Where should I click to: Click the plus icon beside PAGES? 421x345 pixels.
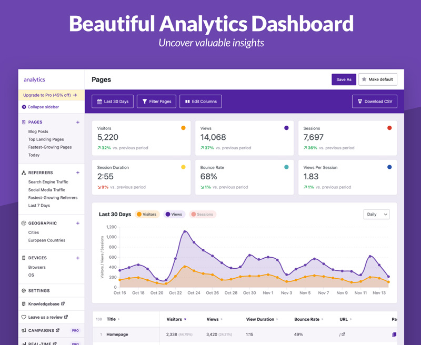coord(78,122)
